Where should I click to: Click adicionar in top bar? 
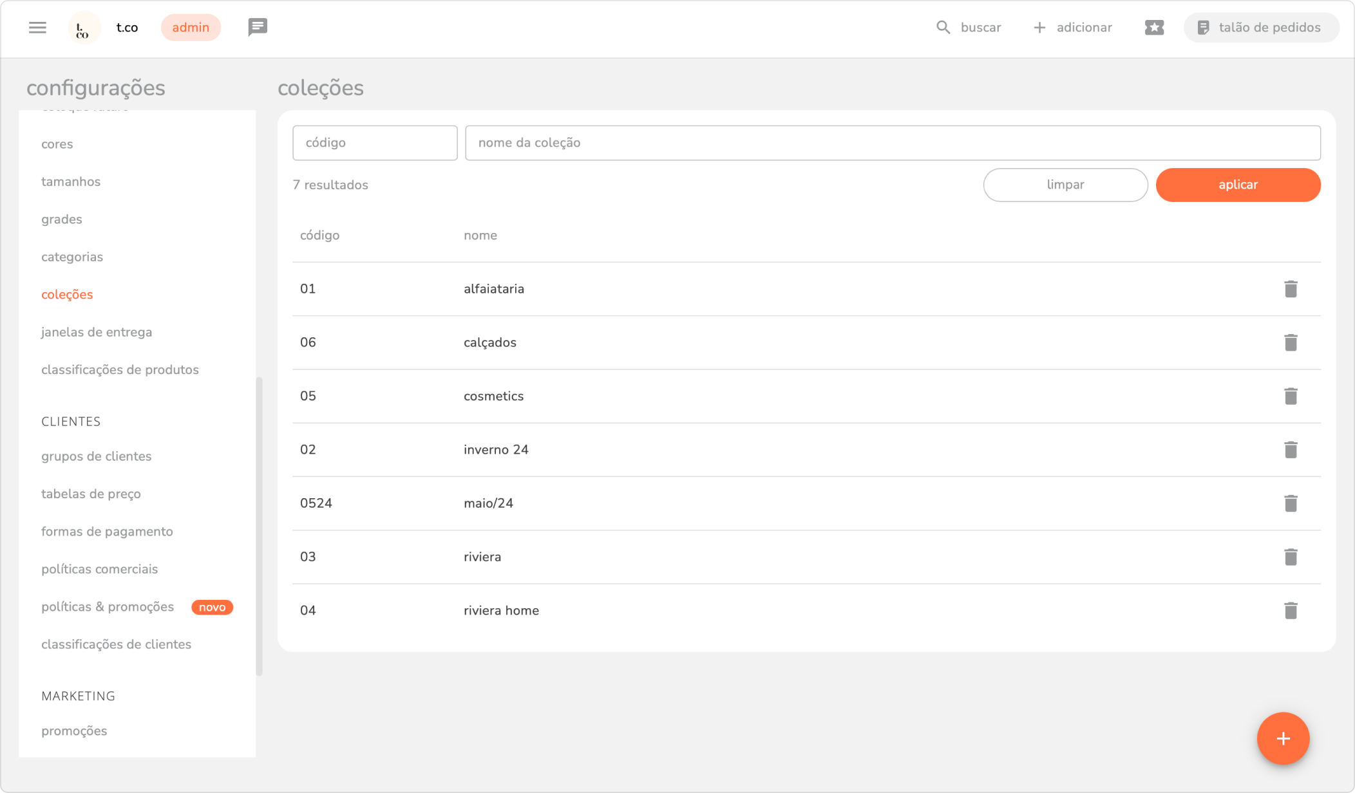[1072, 28]
